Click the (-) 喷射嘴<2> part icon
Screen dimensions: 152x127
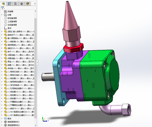click(6, 41)
